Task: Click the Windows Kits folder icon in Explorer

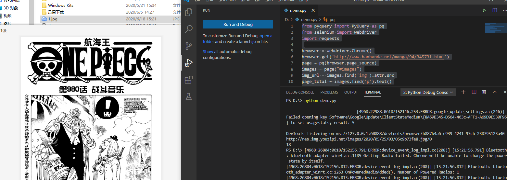Action: click(44, 5)
